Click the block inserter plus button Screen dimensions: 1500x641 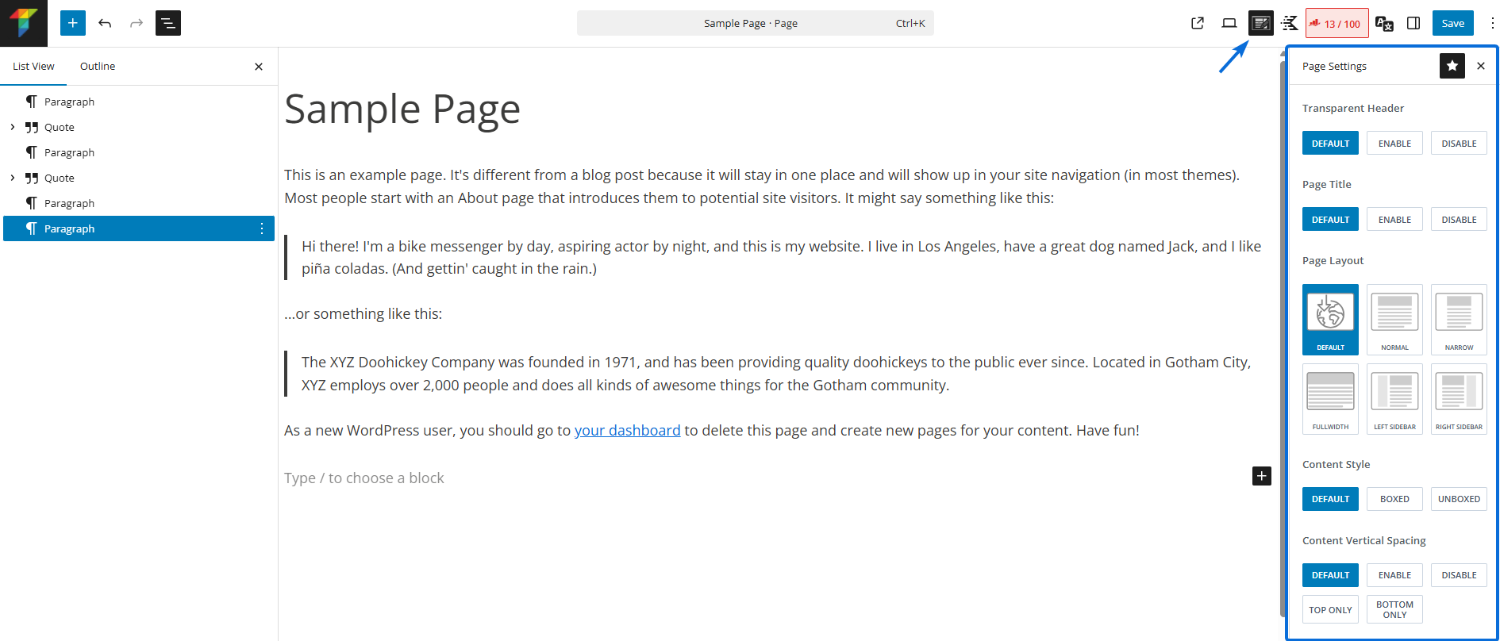(72, 23)
